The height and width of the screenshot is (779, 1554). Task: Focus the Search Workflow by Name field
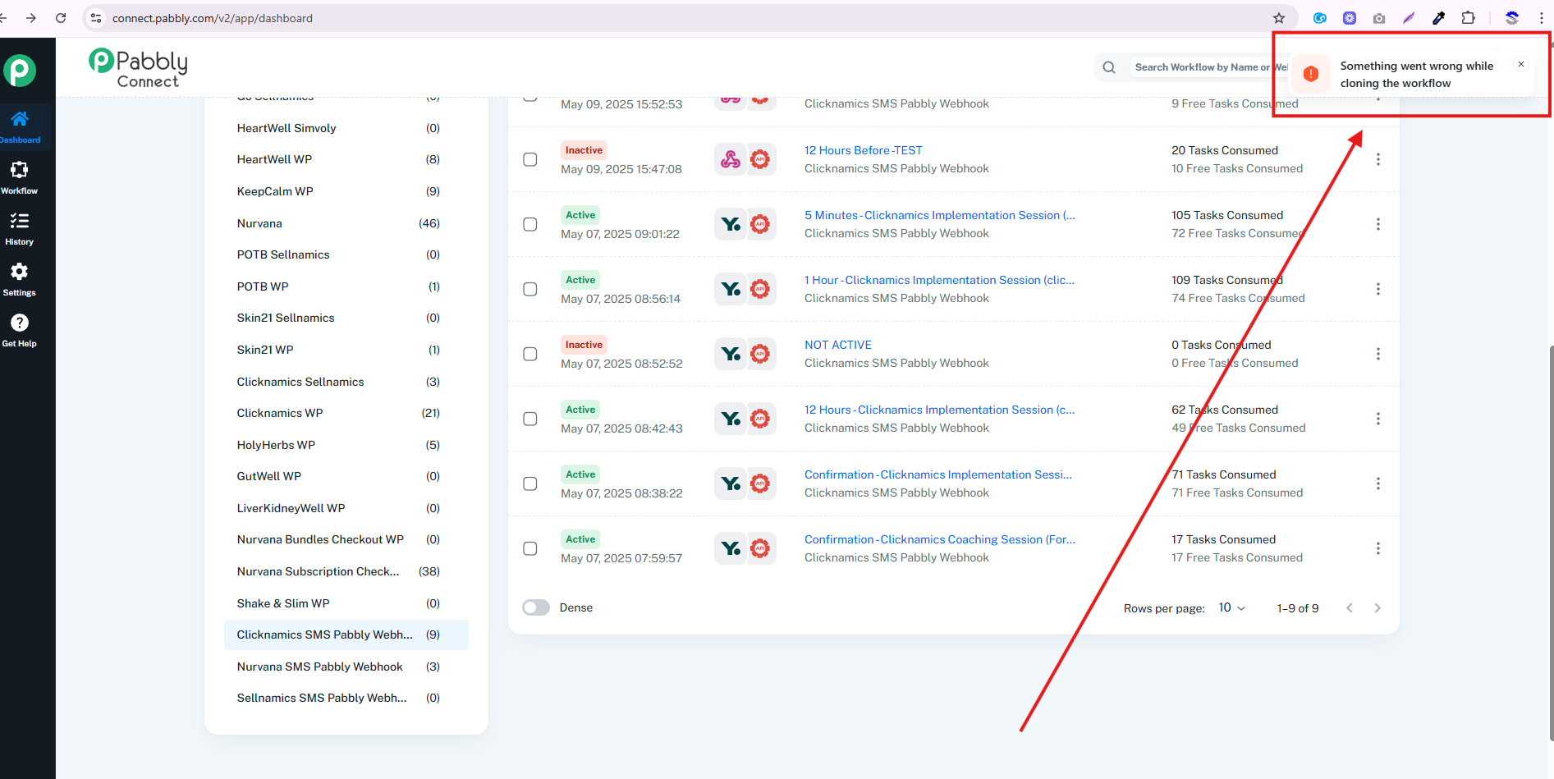pyautogui.click(x=1210, y=67)
